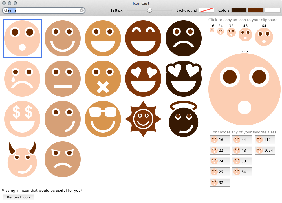Clear the search field with X button
Image resolution: width=282 pixels, height=203 pixels.
coord(82,10)
